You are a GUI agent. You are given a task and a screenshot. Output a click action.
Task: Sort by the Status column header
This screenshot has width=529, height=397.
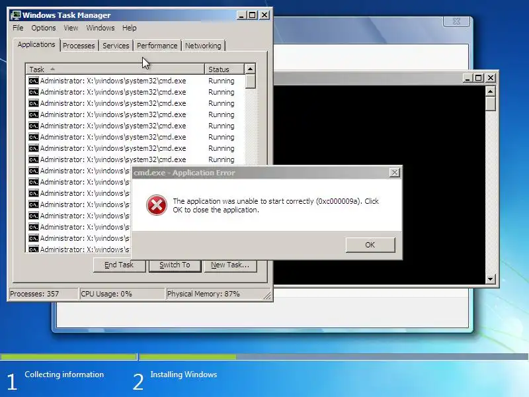point(224,69)
